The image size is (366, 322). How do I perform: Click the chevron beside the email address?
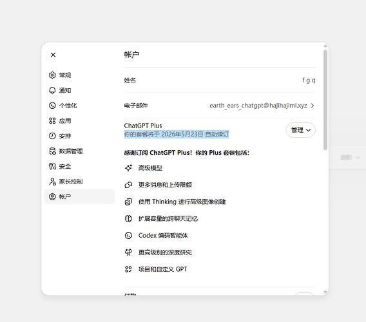(x=313, y=106)
